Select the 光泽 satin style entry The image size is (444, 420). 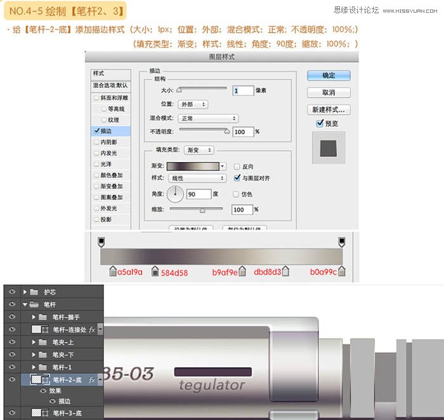111,164
